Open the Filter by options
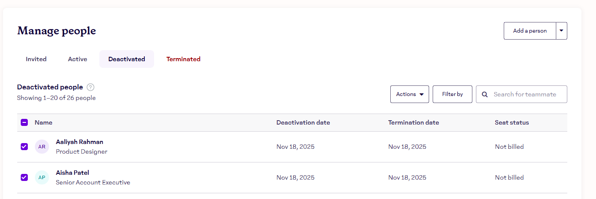This screenshot has width=596, height=199. coord(452,94)
